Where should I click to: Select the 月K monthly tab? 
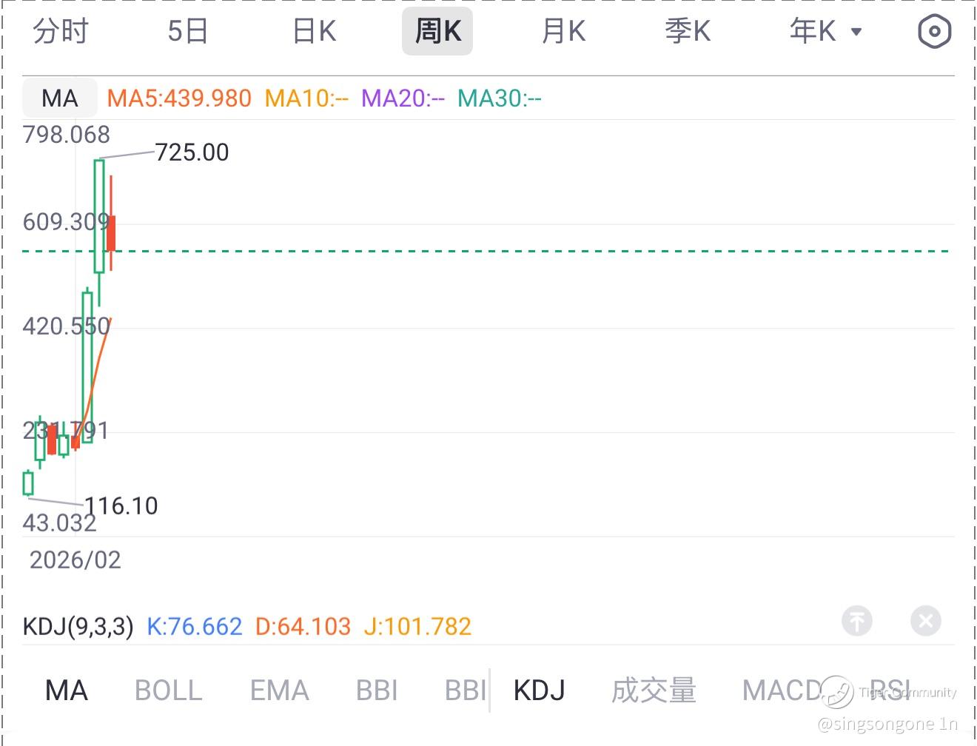pyautogui.click(x=563, y=31)
